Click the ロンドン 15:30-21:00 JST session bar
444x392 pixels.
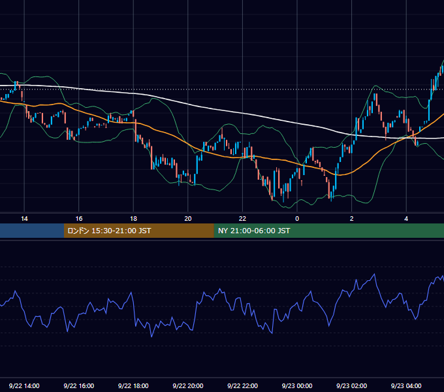coord(138,231)
